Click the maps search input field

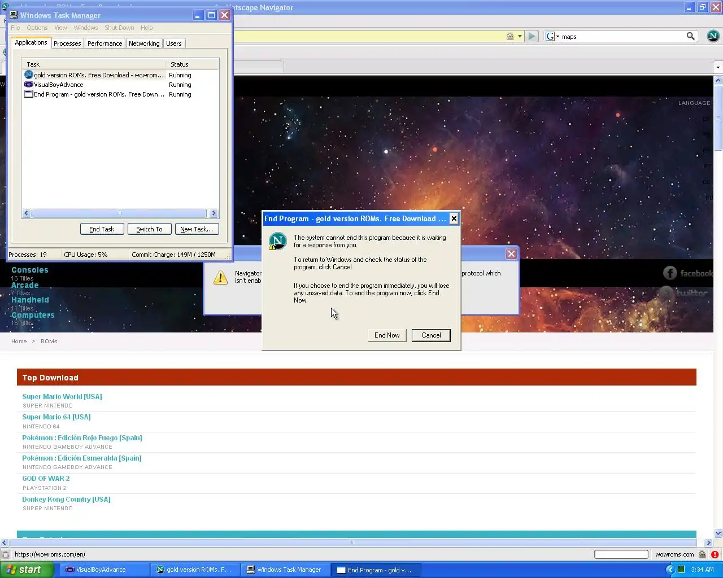pyautogui.click(x=622, y=37)
